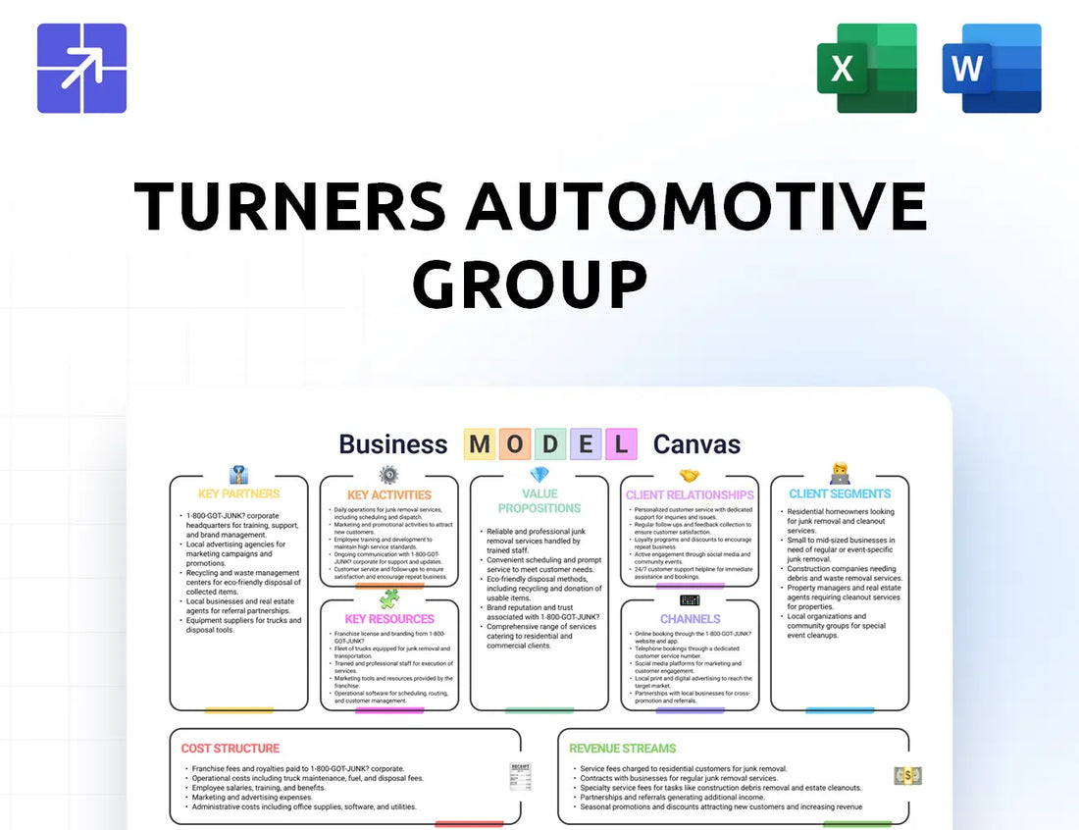
Task: Click the handshake icon above Client Relationships
Action: [x=690, y=476]
